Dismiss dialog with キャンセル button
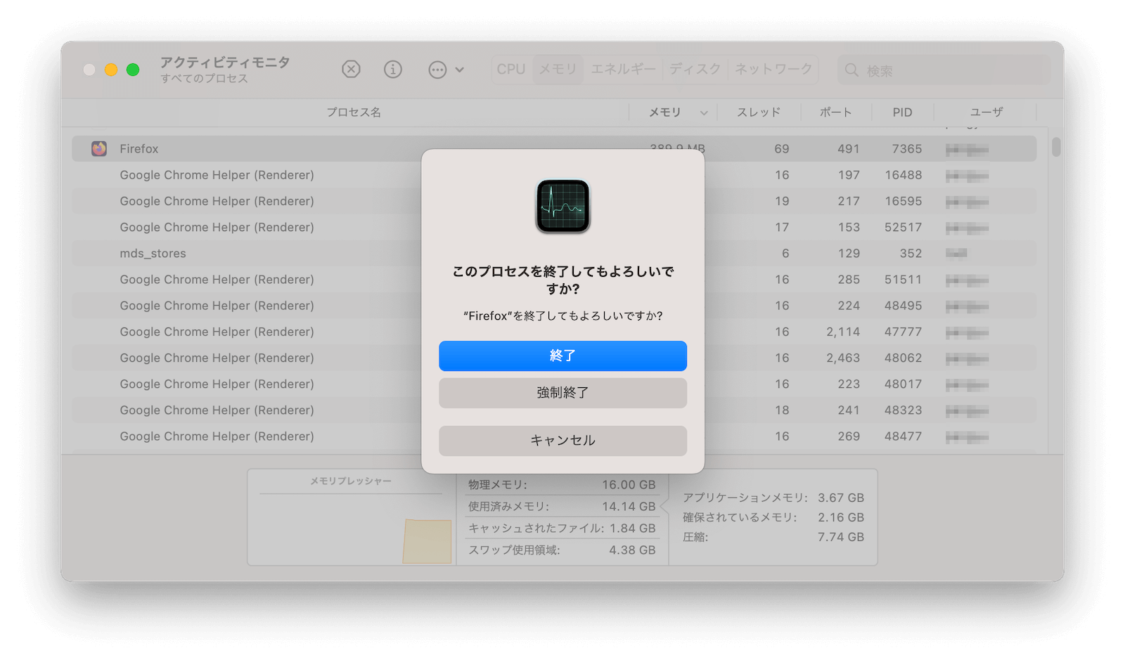Viewport: 1125px width, 662px height. [562, 441]
